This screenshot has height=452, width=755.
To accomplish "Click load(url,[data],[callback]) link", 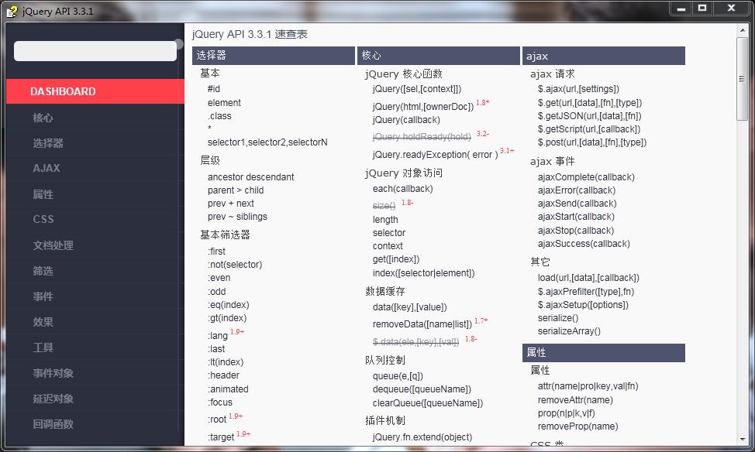I will [589, 277].
